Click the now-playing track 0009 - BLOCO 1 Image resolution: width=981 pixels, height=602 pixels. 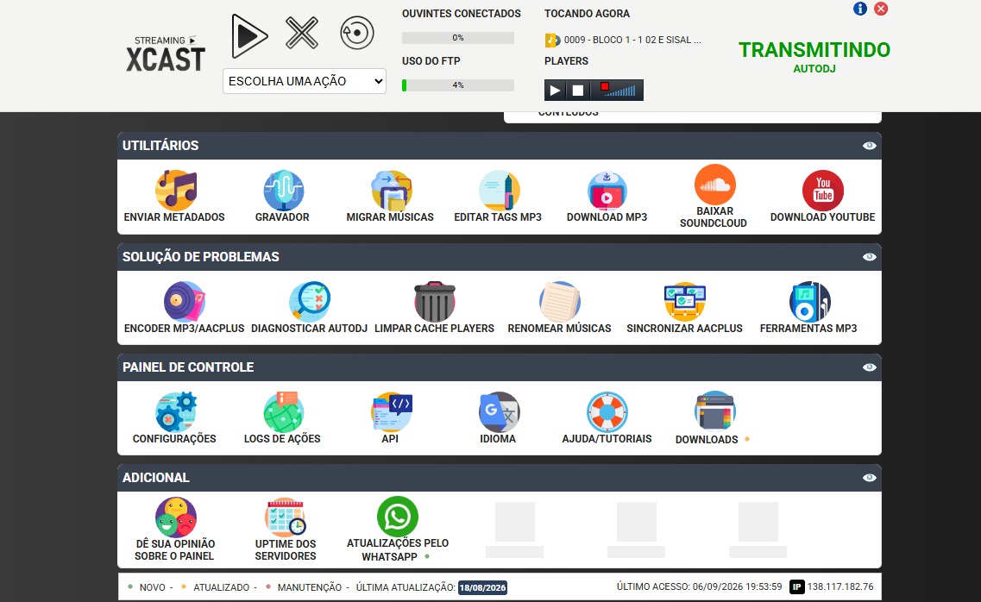click(632, 40)
